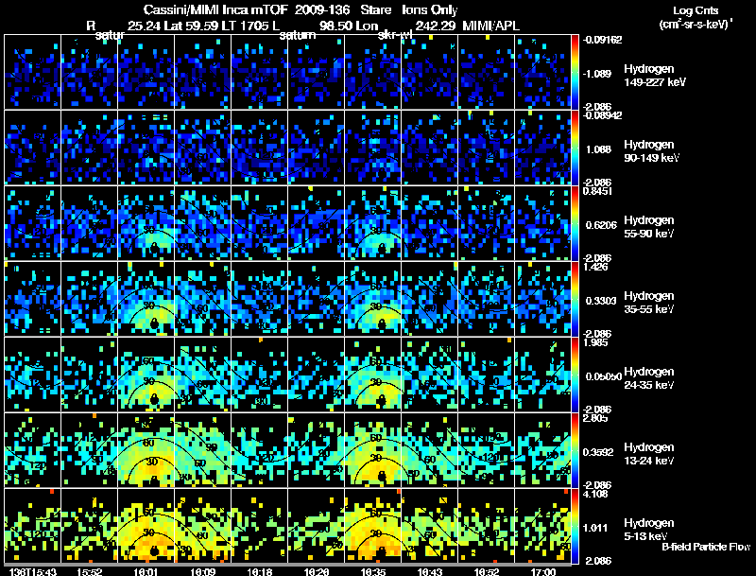
Task: Click the 25.24 radius value
Action: (145, 26)
